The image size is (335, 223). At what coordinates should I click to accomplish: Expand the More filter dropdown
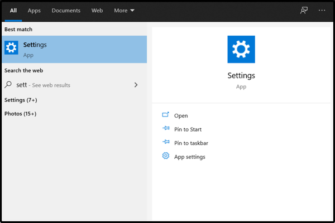(124, 11)
